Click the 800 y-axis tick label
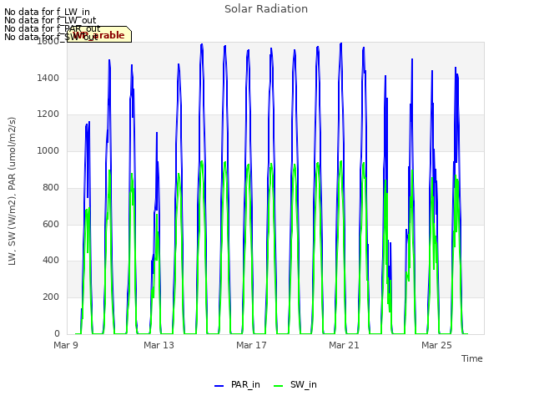The image size is (534, 401). click(x=51, y=187)
